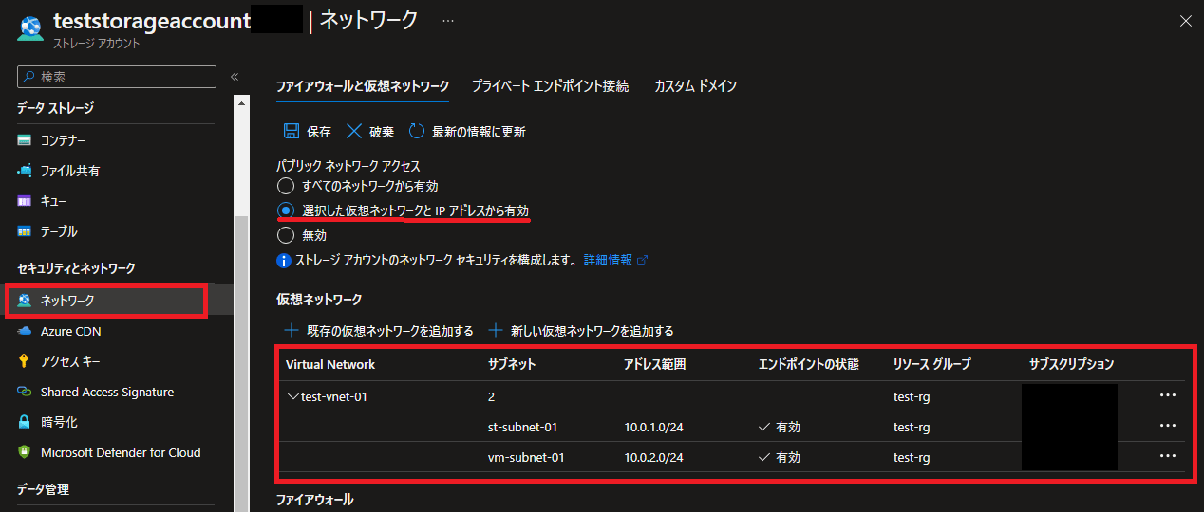Collapse the test-vnet-01 row chevron

[292, 396]
